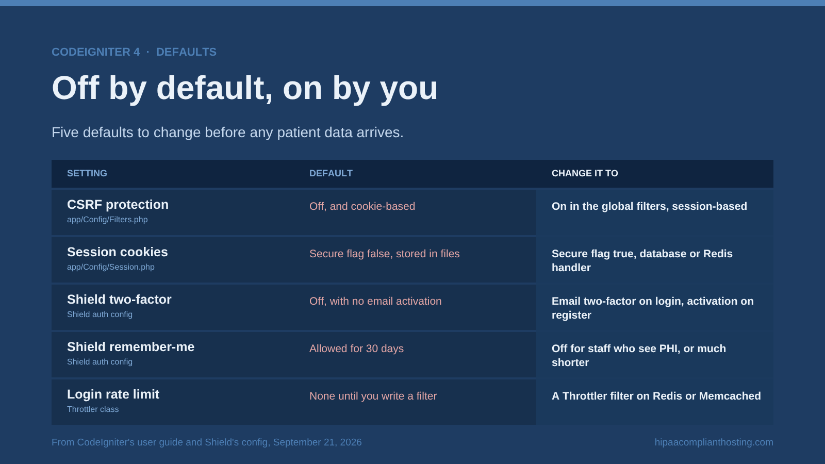Click the DEFAULTS breadcrumb label

(186, 52)
